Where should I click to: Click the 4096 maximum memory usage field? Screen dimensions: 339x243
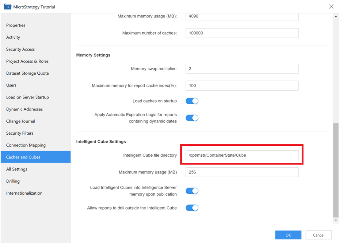(242, 17)
